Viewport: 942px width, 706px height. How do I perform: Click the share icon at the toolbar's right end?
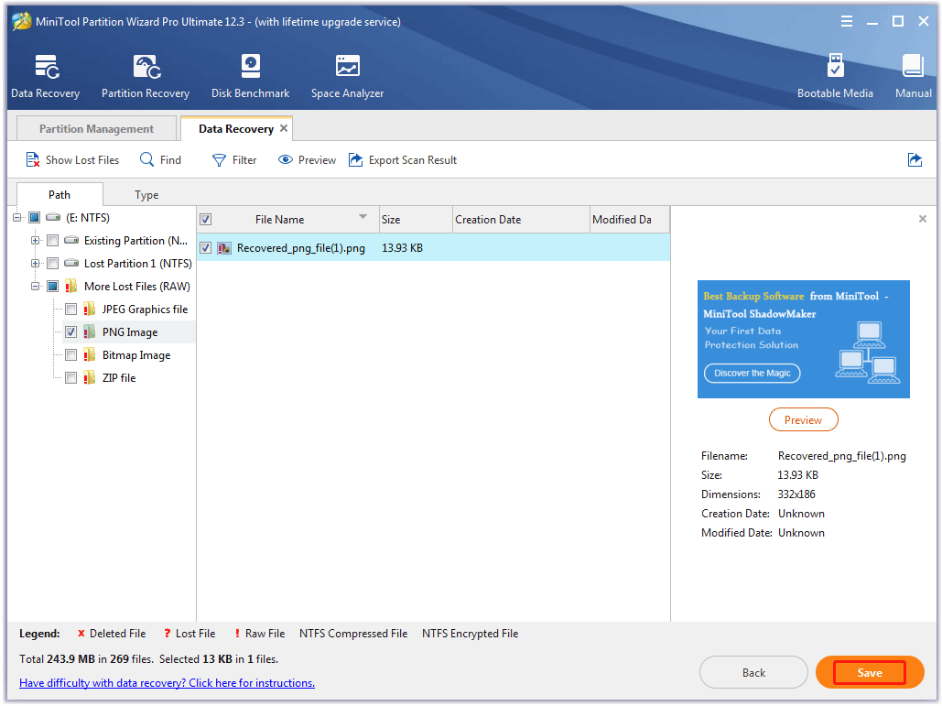pyautogui.click(x=915, y=160)
